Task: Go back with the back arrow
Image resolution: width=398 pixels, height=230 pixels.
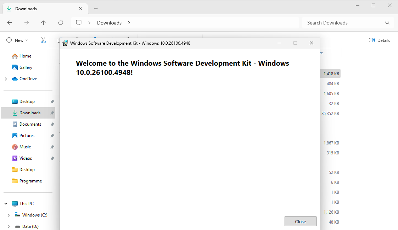Action: pyautogui.click(x=10, y=23)
